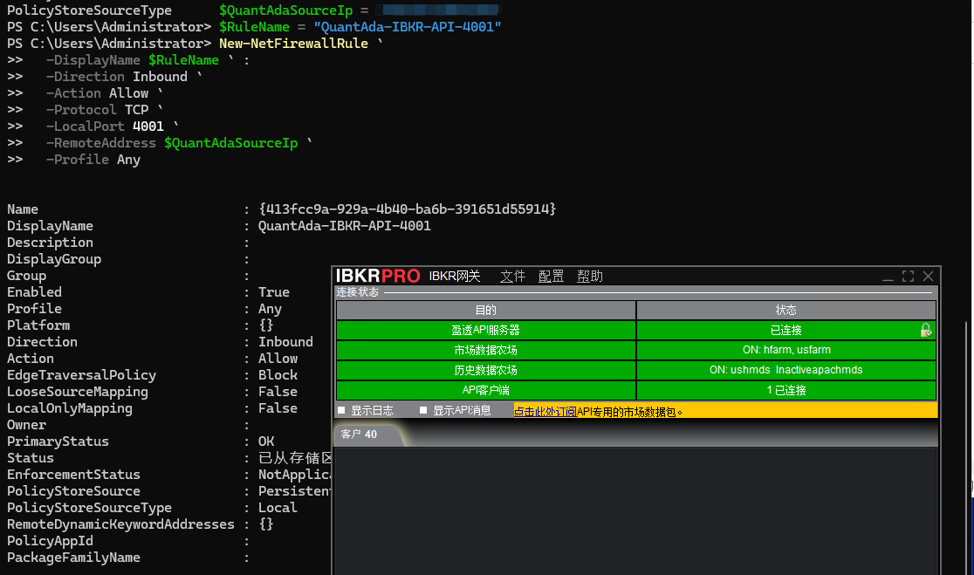Open the 帮助 menu in IBKR Gateway

point(589,277)
